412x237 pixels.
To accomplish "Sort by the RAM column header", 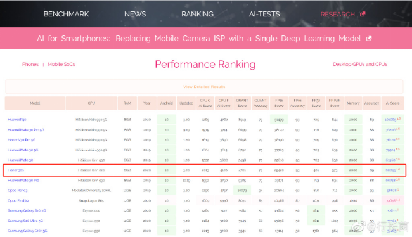I will (x=127, y=103).
